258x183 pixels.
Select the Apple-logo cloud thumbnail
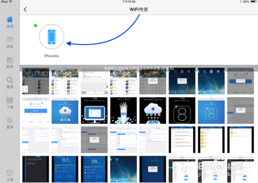(153, 110)
